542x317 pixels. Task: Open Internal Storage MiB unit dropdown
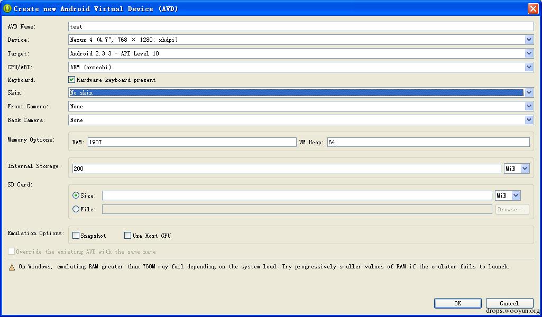pyautogui.click(x=525, y=169)
